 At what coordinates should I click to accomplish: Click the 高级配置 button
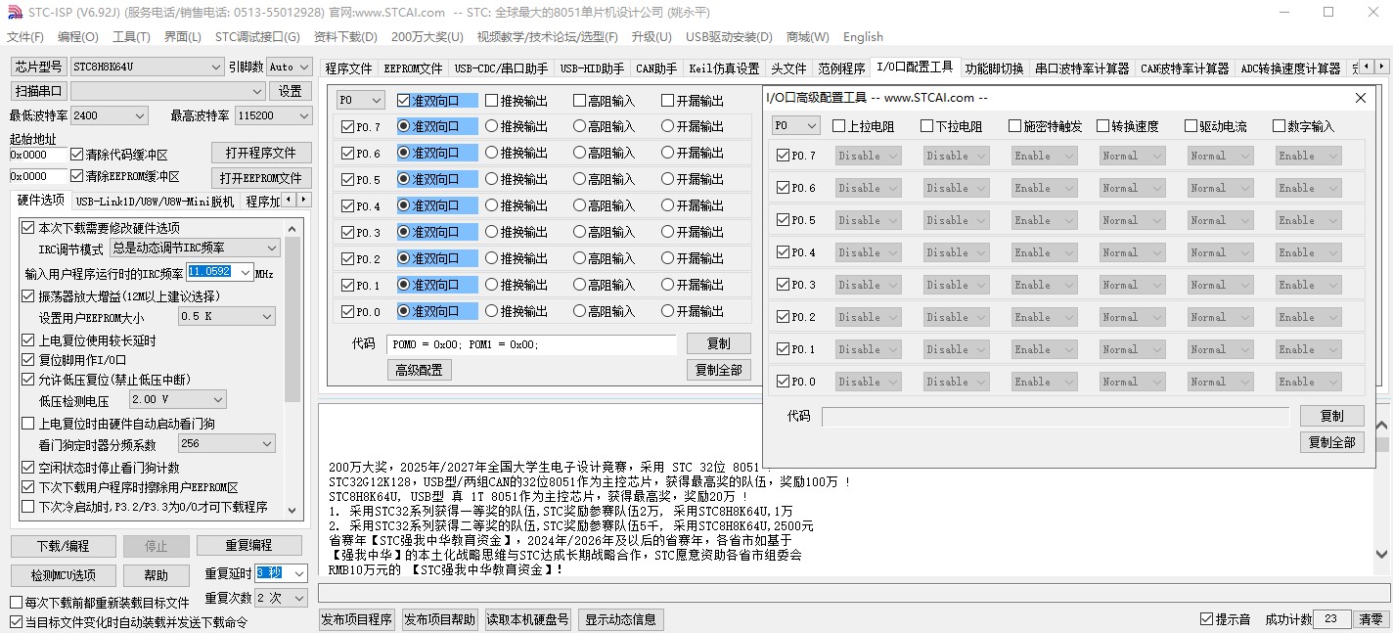419,370
